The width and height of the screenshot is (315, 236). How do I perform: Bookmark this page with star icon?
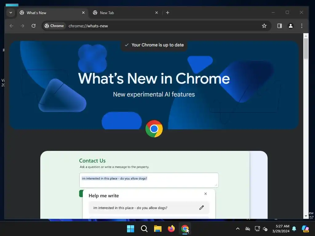(x=264, y=26)
